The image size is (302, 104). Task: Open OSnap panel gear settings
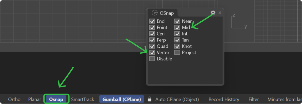(213, 13)
